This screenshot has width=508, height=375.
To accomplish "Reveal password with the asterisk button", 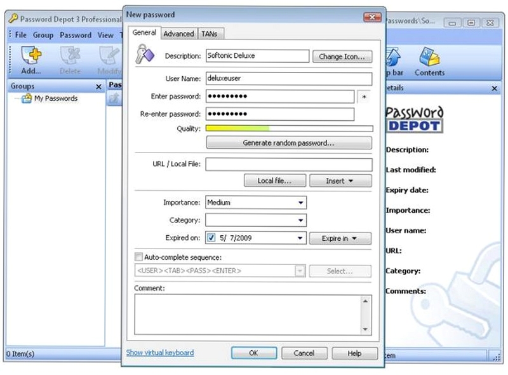I will coord(364,97).
